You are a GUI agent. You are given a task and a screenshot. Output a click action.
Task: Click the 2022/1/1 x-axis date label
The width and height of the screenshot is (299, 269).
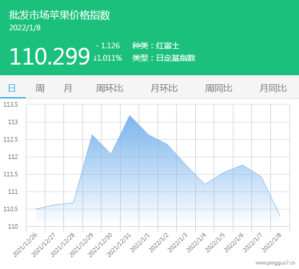tap(140, 243)
